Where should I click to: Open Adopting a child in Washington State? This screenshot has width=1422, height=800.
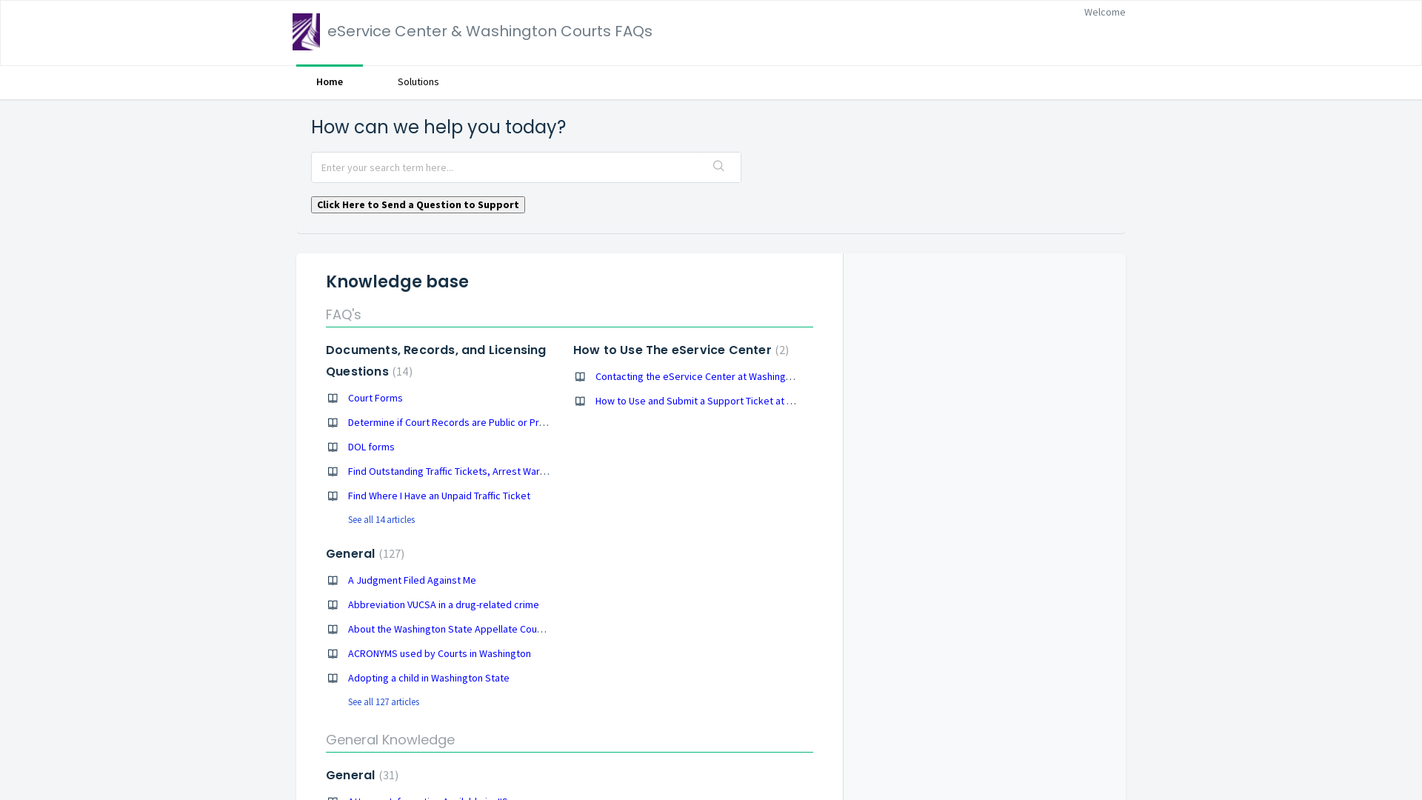[x=429, y=678]
